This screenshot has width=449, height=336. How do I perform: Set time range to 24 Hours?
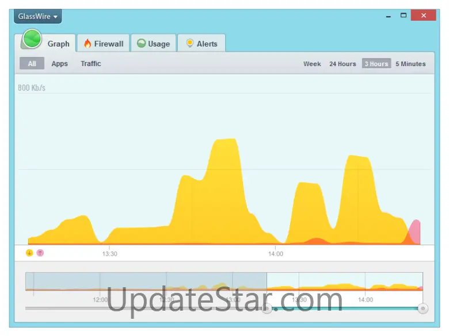tap(343, 64)
